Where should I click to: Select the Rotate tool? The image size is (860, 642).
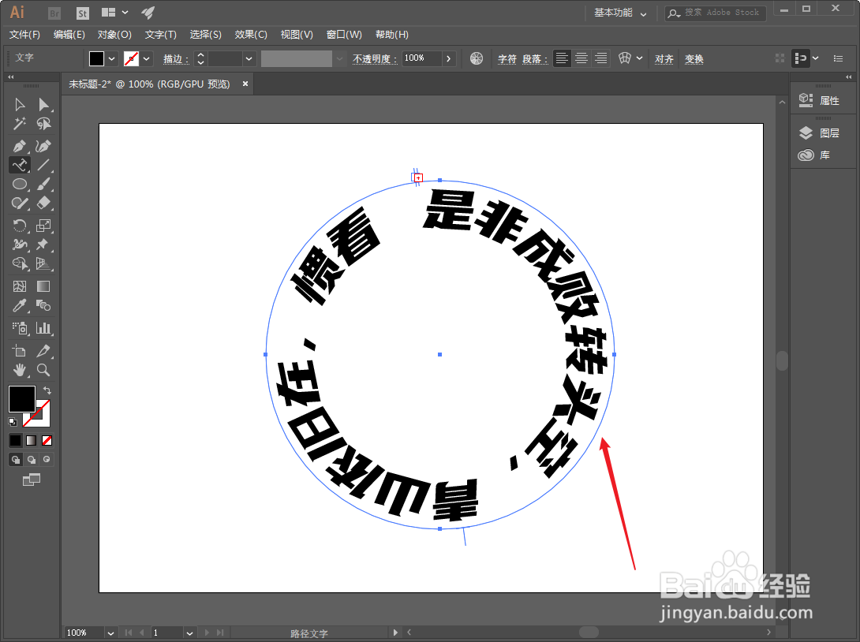[20, 226]
